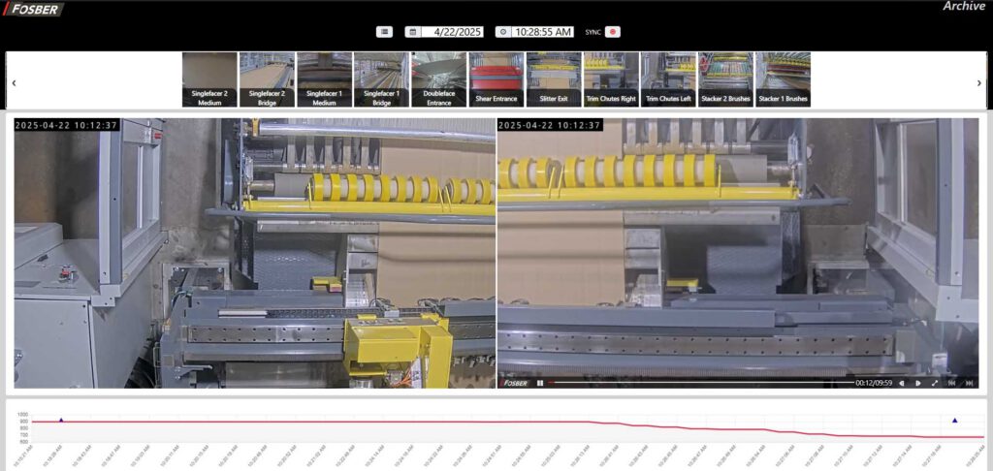Select Shear Entrance camera thumbnail
This screenshot has width=993, height=471.
tap(496, 79)
